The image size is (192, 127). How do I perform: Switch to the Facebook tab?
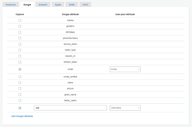coord(10,5)
